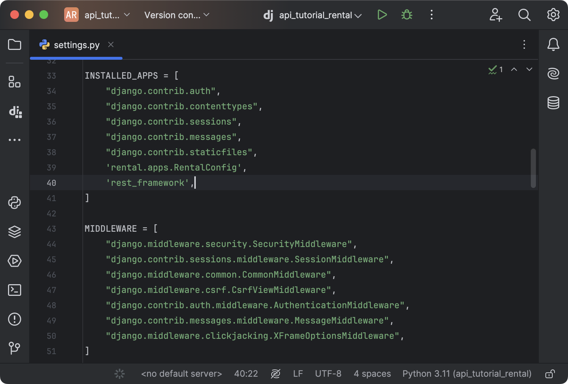Open the Problems tool window
Screen dimensions: 568x384
(x=15, y=319)
